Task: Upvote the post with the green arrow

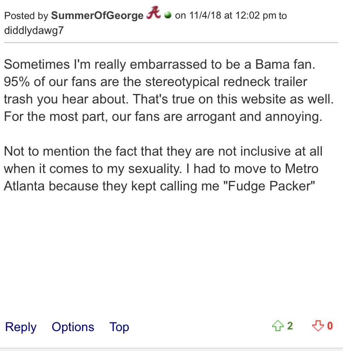Action: (x=277, y=326)
